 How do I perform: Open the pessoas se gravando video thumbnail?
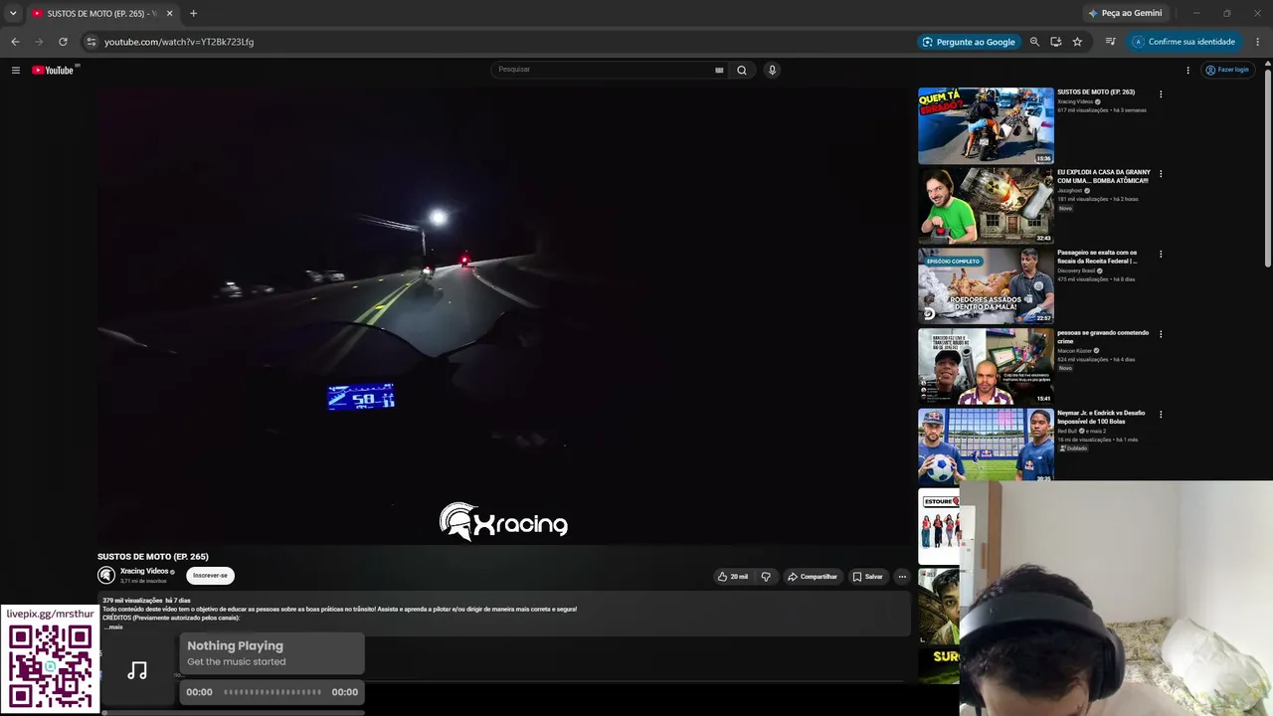(986, 366)
